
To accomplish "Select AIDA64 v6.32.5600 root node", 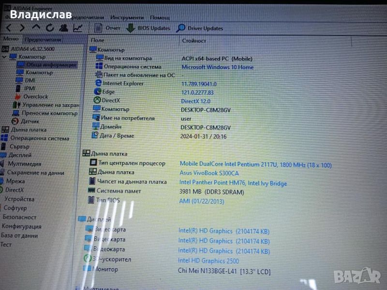I will coord(29,49).
